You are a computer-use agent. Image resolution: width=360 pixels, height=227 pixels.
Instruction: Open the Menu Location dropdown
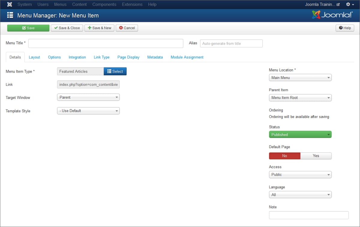[x=300, y=77]
